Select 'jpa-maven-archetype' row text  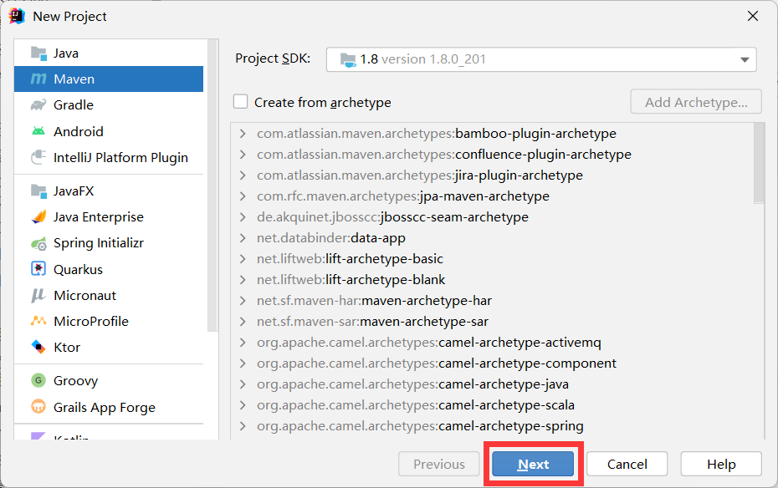[484, 196]
